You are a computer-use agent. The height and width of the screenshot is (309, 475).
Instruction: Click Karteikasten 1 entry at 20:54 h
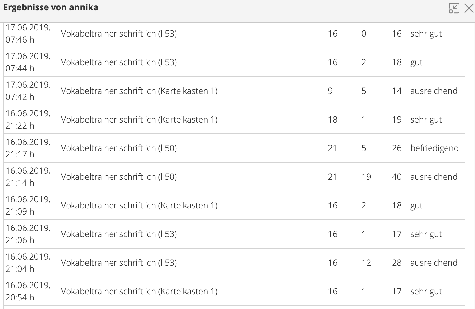pyautogui.click(x=139, y=291)
